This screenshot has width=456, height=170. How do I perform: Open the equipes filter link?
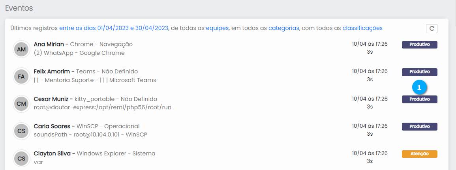217,28
